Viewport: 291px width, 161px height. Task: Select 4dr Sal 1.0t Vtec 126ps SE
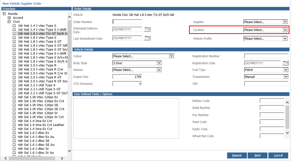[x=38, y=105]
